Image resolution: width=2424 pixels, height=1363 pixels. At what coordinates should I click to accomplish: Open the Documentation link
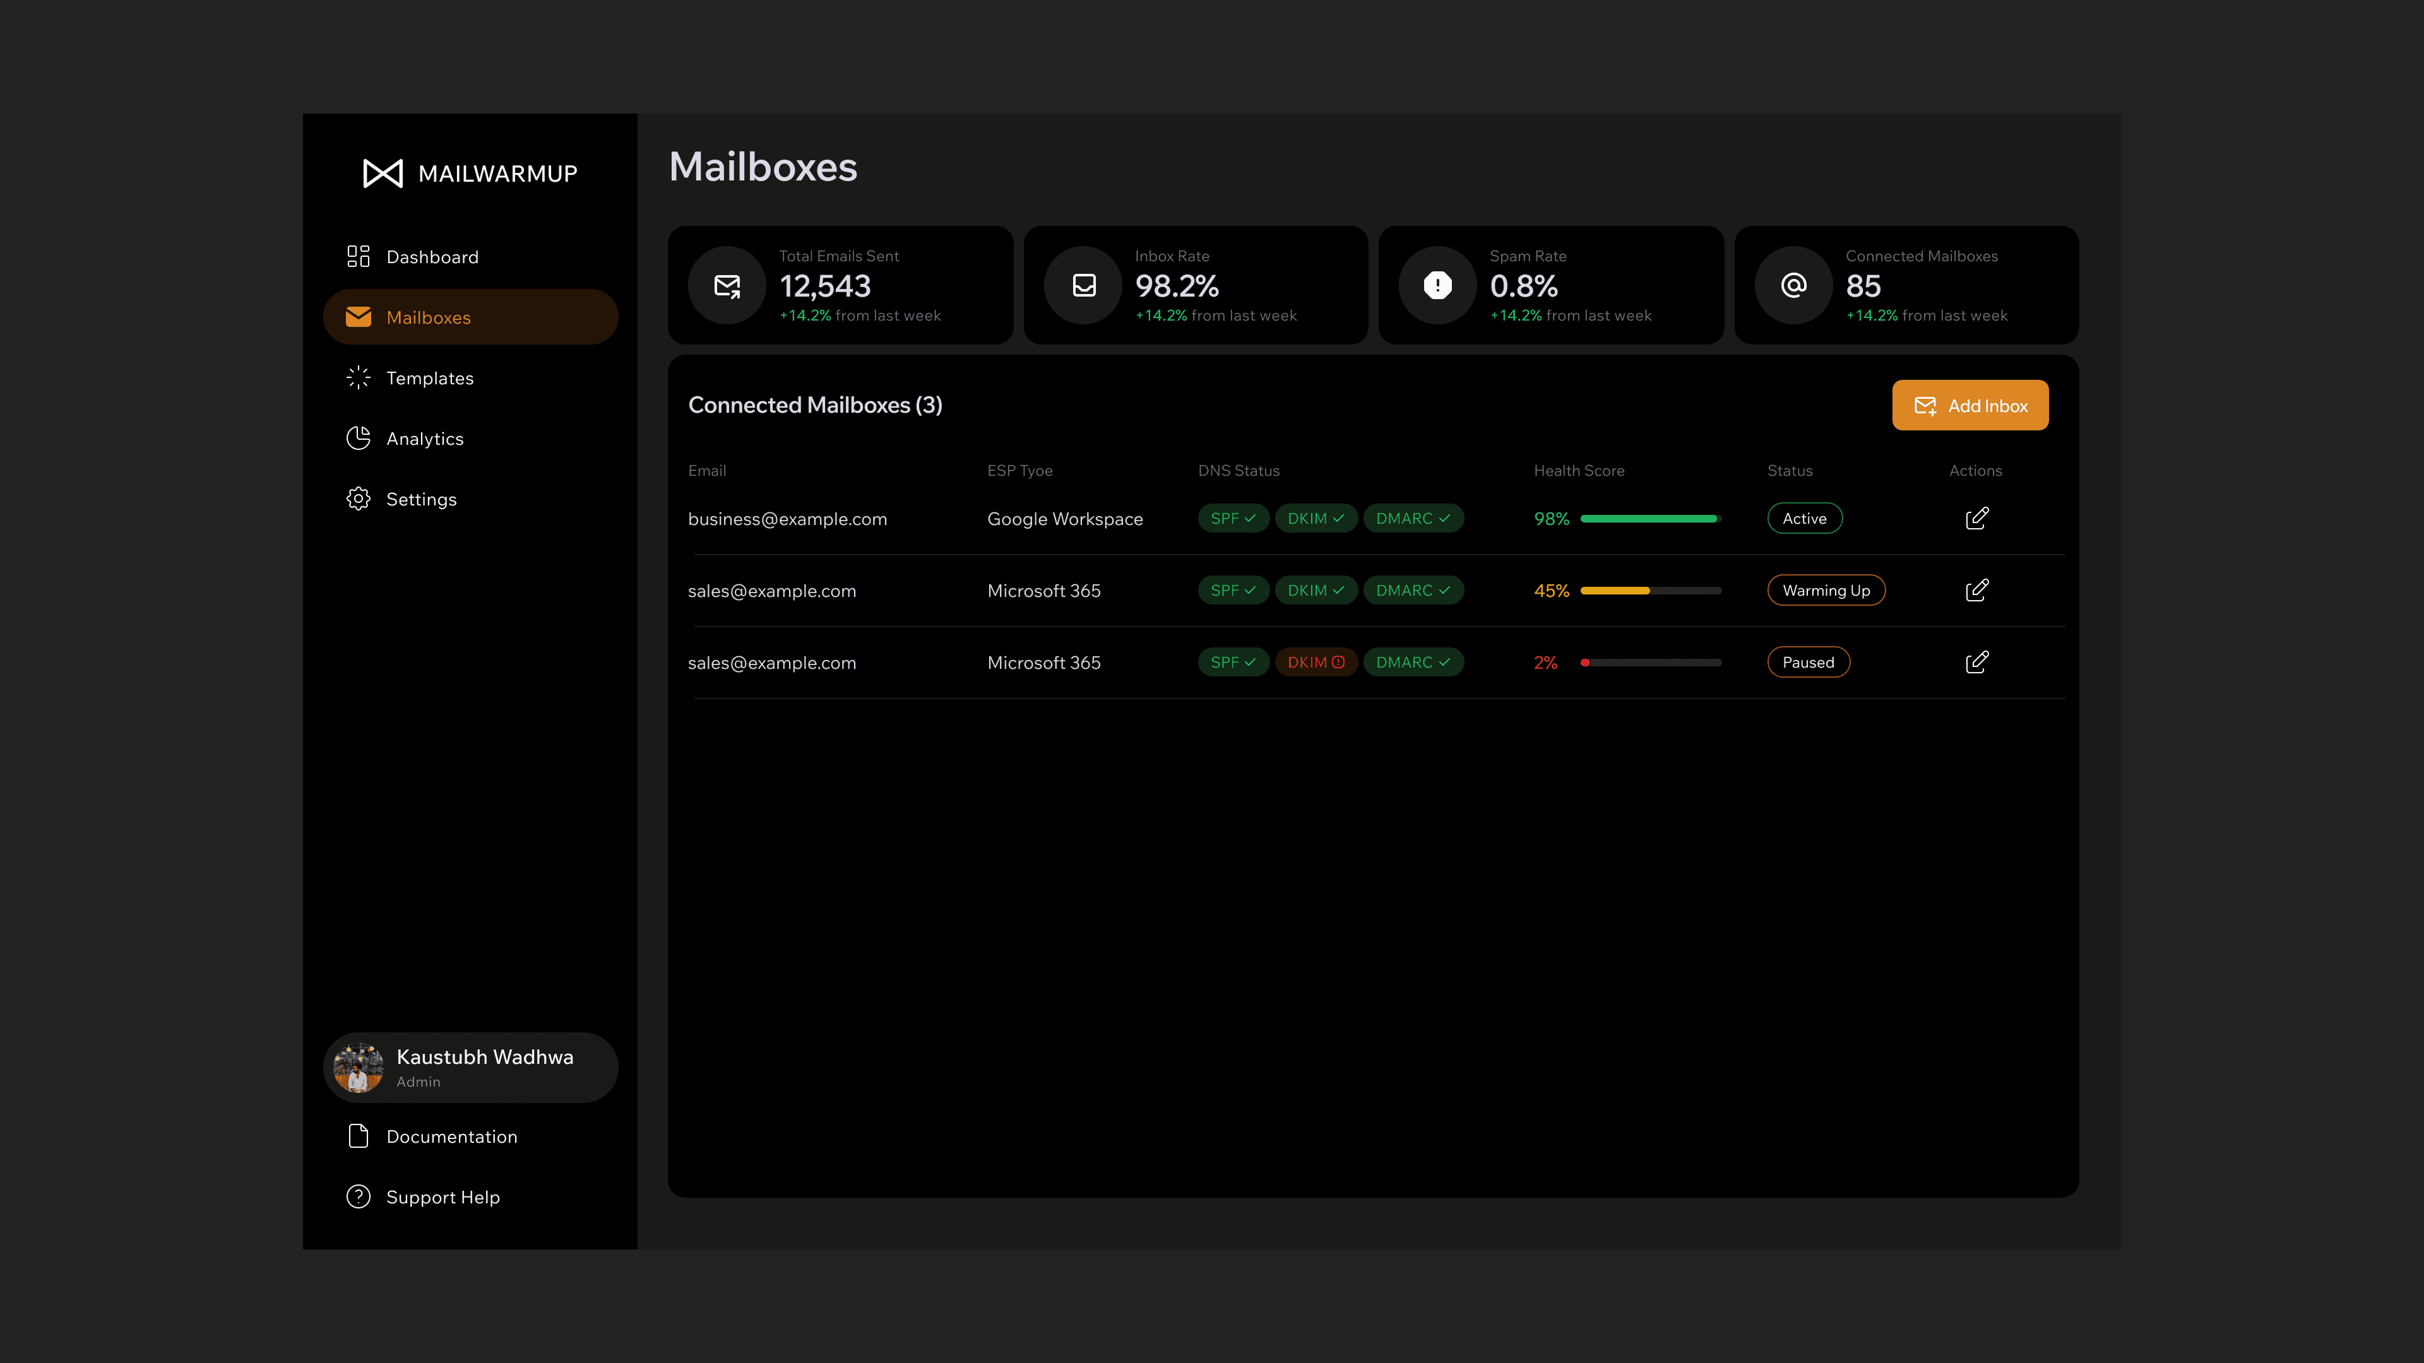[x=451, y=1136]
